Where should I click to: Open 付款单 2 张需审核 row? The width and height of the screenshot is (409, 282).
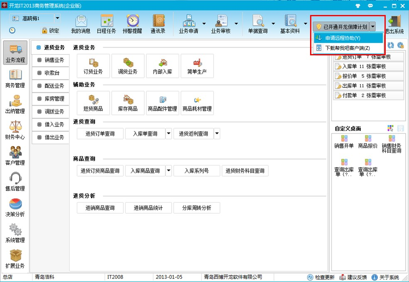tap(369, 96)
